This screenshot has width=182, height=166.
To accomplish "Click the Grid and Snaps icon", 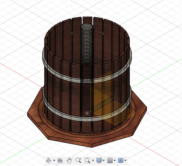I will pyautogui.click(x=110, y=160).
